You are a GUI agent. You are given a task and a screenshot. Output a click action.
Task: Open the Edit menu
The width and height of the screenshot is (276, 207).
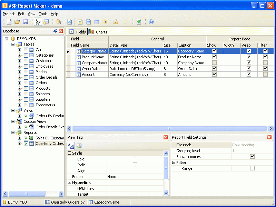coord(21,14)
